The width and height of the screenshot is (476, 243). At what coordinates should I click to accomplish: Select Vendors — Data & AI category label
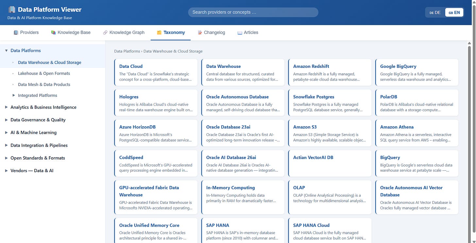[32, 171]
